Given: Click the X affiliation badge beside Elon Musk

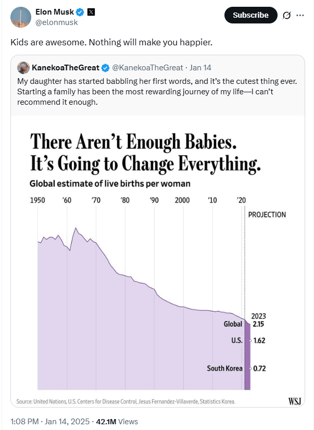Looking at the screenshot, I should [91, 12].
